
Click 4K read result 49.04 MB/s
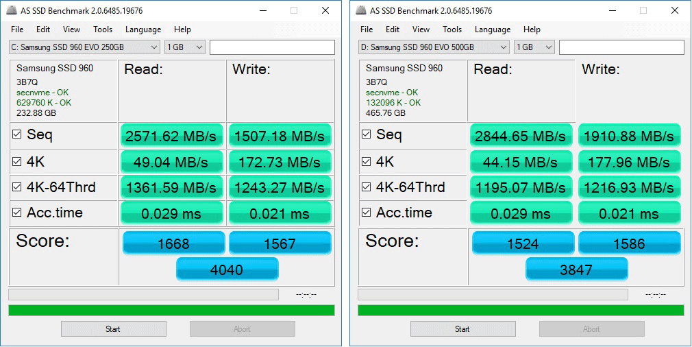tap(171, 162)
